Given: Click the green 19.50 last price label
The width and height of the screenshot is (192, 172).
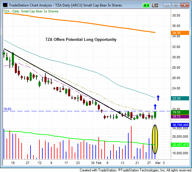Looking at the screenshot, I should [180, 112].
